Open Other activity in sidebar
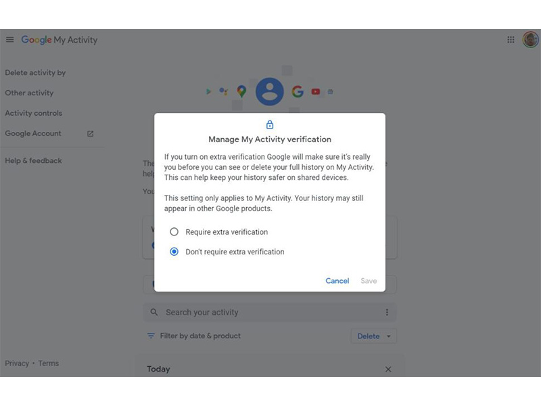 click(29, 93)
